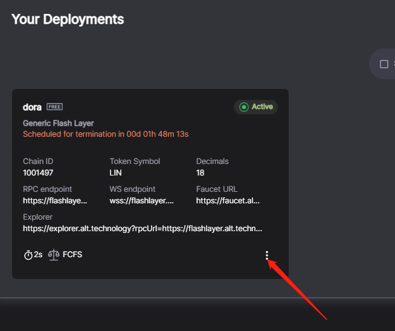
Task: Click the balance scale FCFS icon
Action: coord(54,255)
